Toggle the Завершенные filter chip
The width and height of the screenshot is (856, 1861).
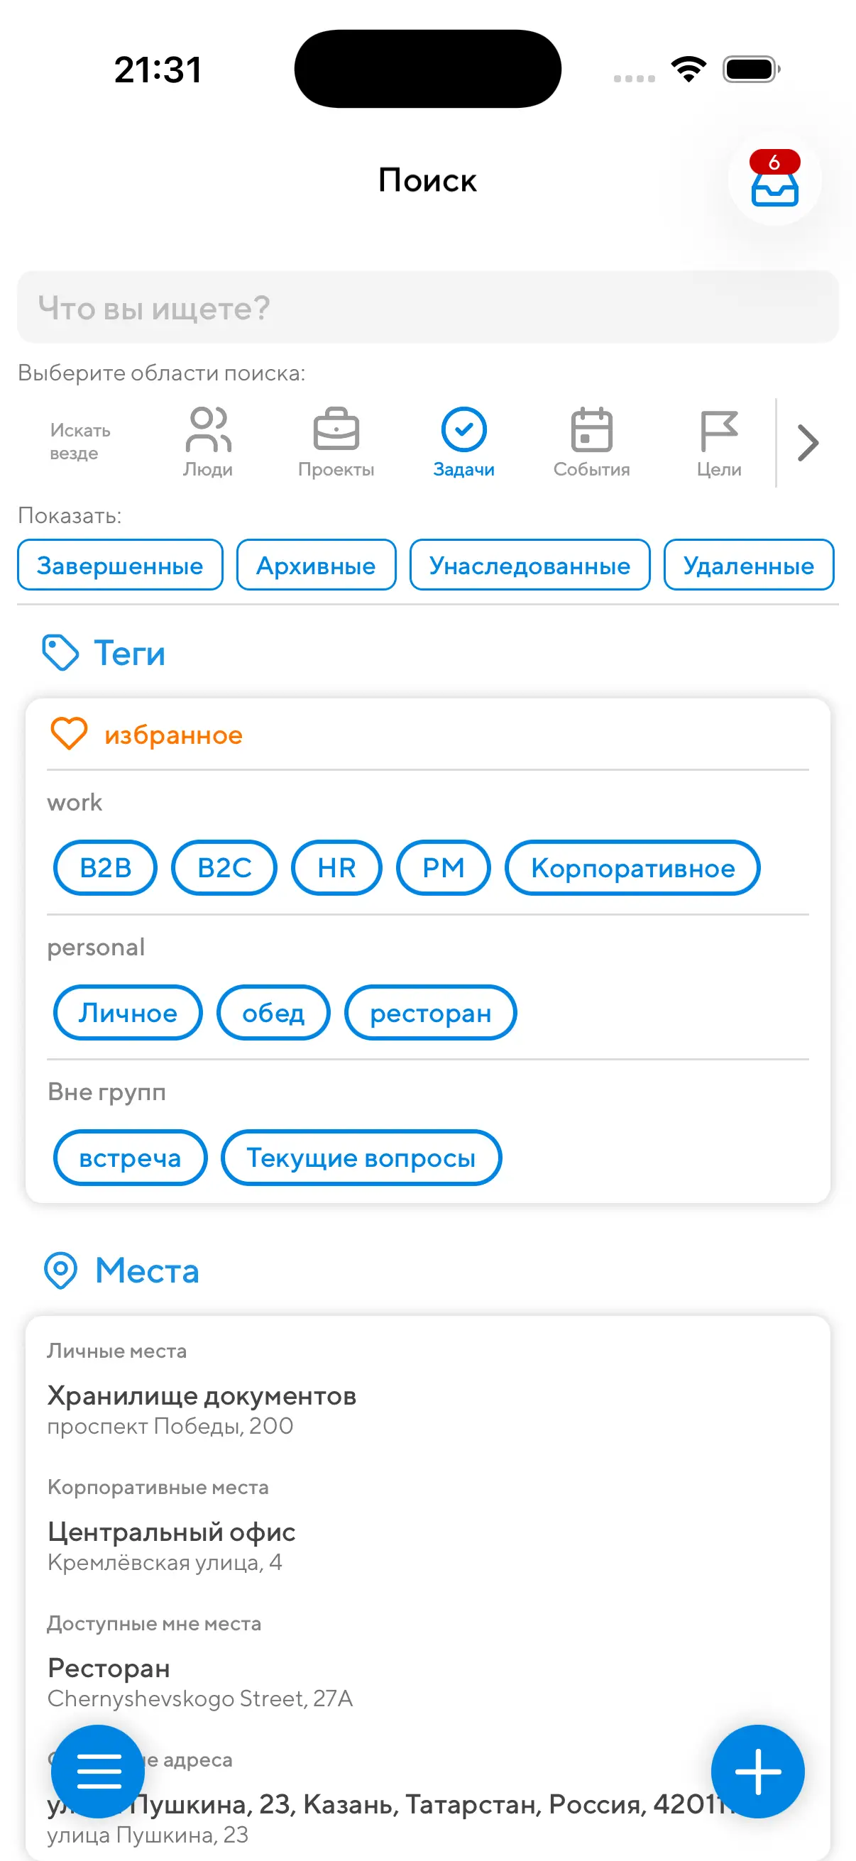tap(120, 565)
